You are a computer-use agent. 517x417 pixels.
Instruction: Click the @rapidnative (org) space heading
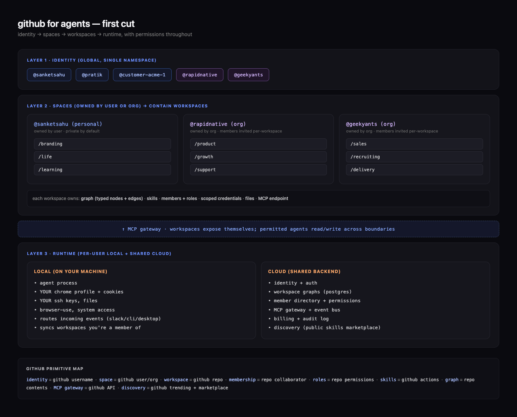[x=218, y=124]
